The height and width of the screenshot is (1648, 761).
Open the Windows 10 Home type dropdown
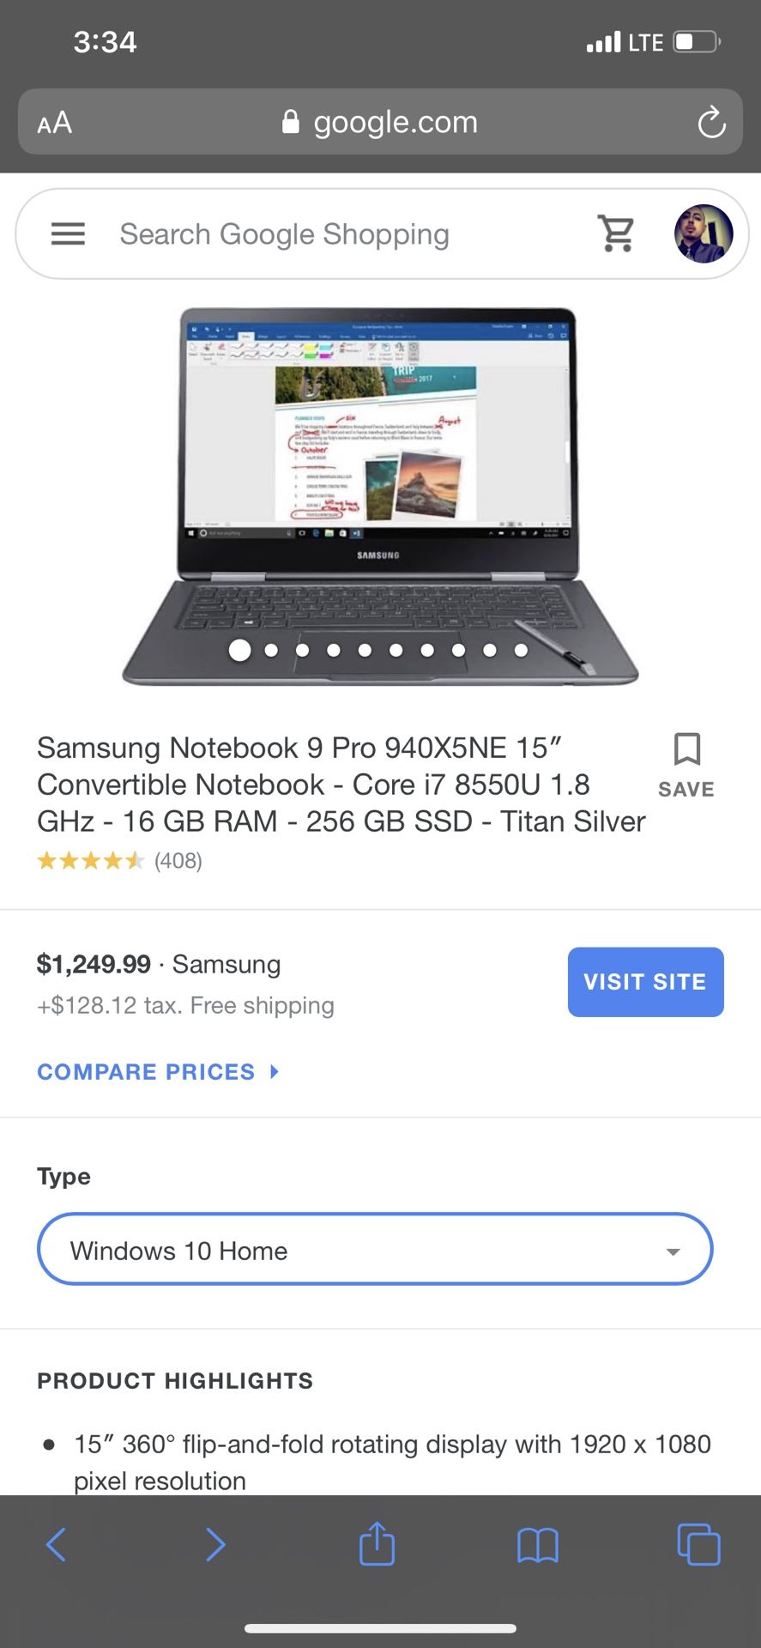coord(375,1250)
